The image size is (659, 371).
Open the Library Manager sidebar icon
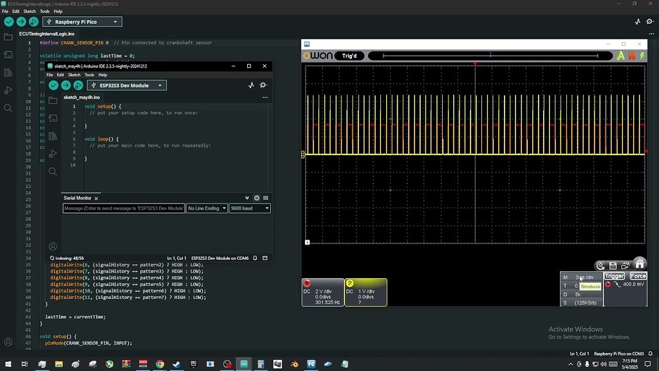(x=8, y=73)
